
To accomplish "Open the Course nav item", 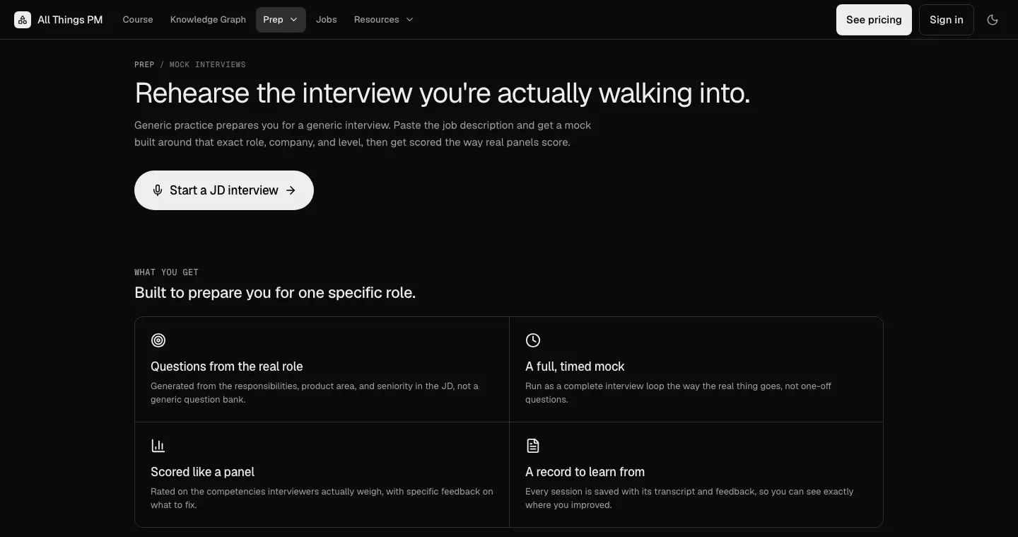I will 138,20.
